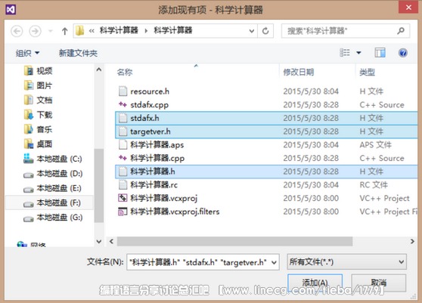
Task: Click the project icon of 科学计算器.vcxproj
Action: coord(123,198)
